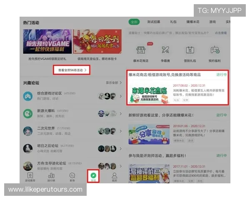
Task: Click the 兴趣论坛 section heading
Action: coord(31,83)
